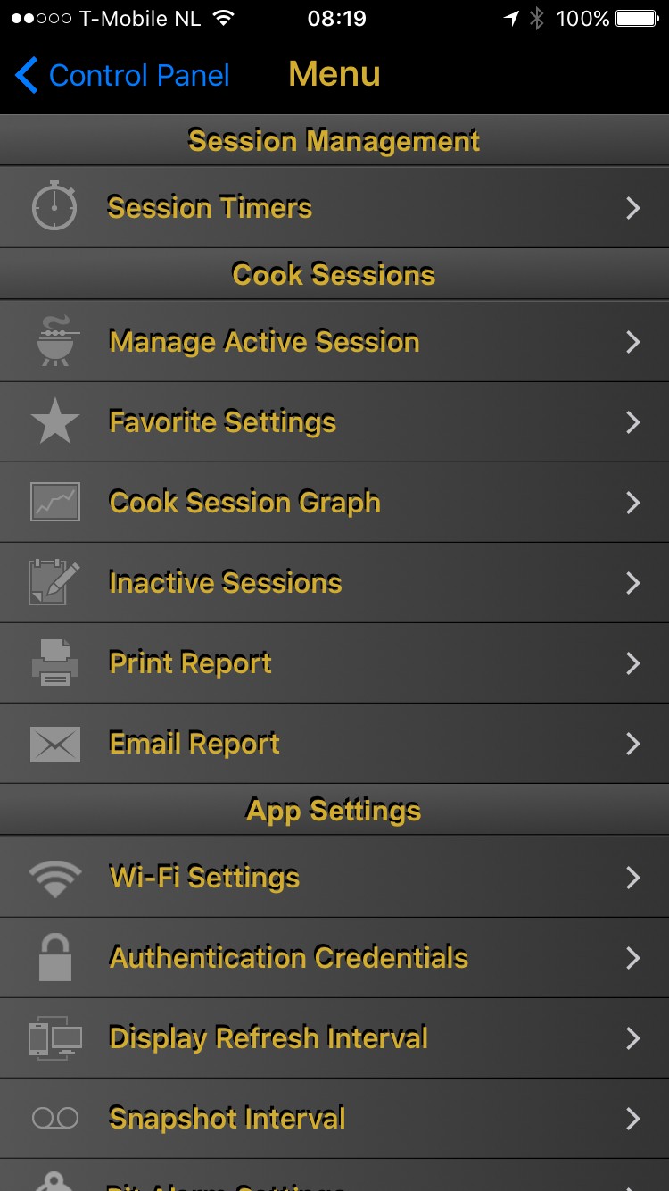The height and width of the screenshot is (1191, 669).
Task: Tap the tape reel icon for Snapshot Interval
Action: pos(55,1118)
